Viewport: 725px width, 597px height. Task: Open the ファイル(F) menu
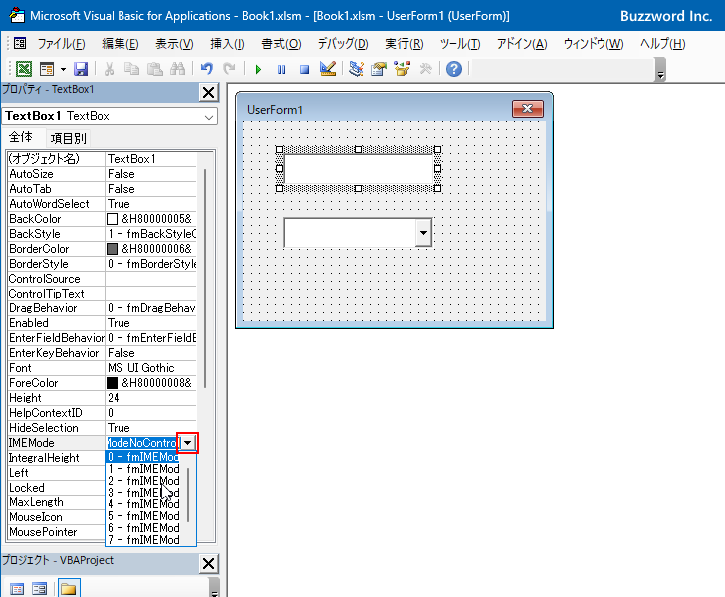coord(61,44)
